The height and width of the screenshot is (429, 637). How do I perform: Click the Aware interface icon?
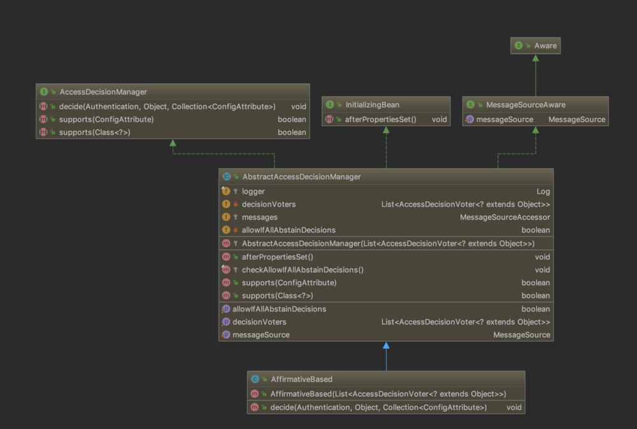pos(519,45)
